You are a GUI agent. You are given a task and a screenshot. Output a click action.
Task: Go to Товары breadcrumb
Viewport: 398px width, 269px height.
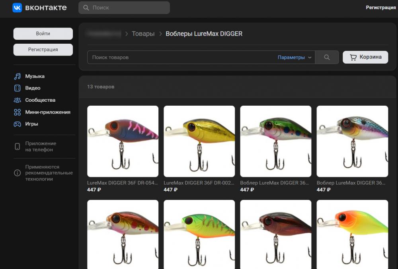click(143, 34)
